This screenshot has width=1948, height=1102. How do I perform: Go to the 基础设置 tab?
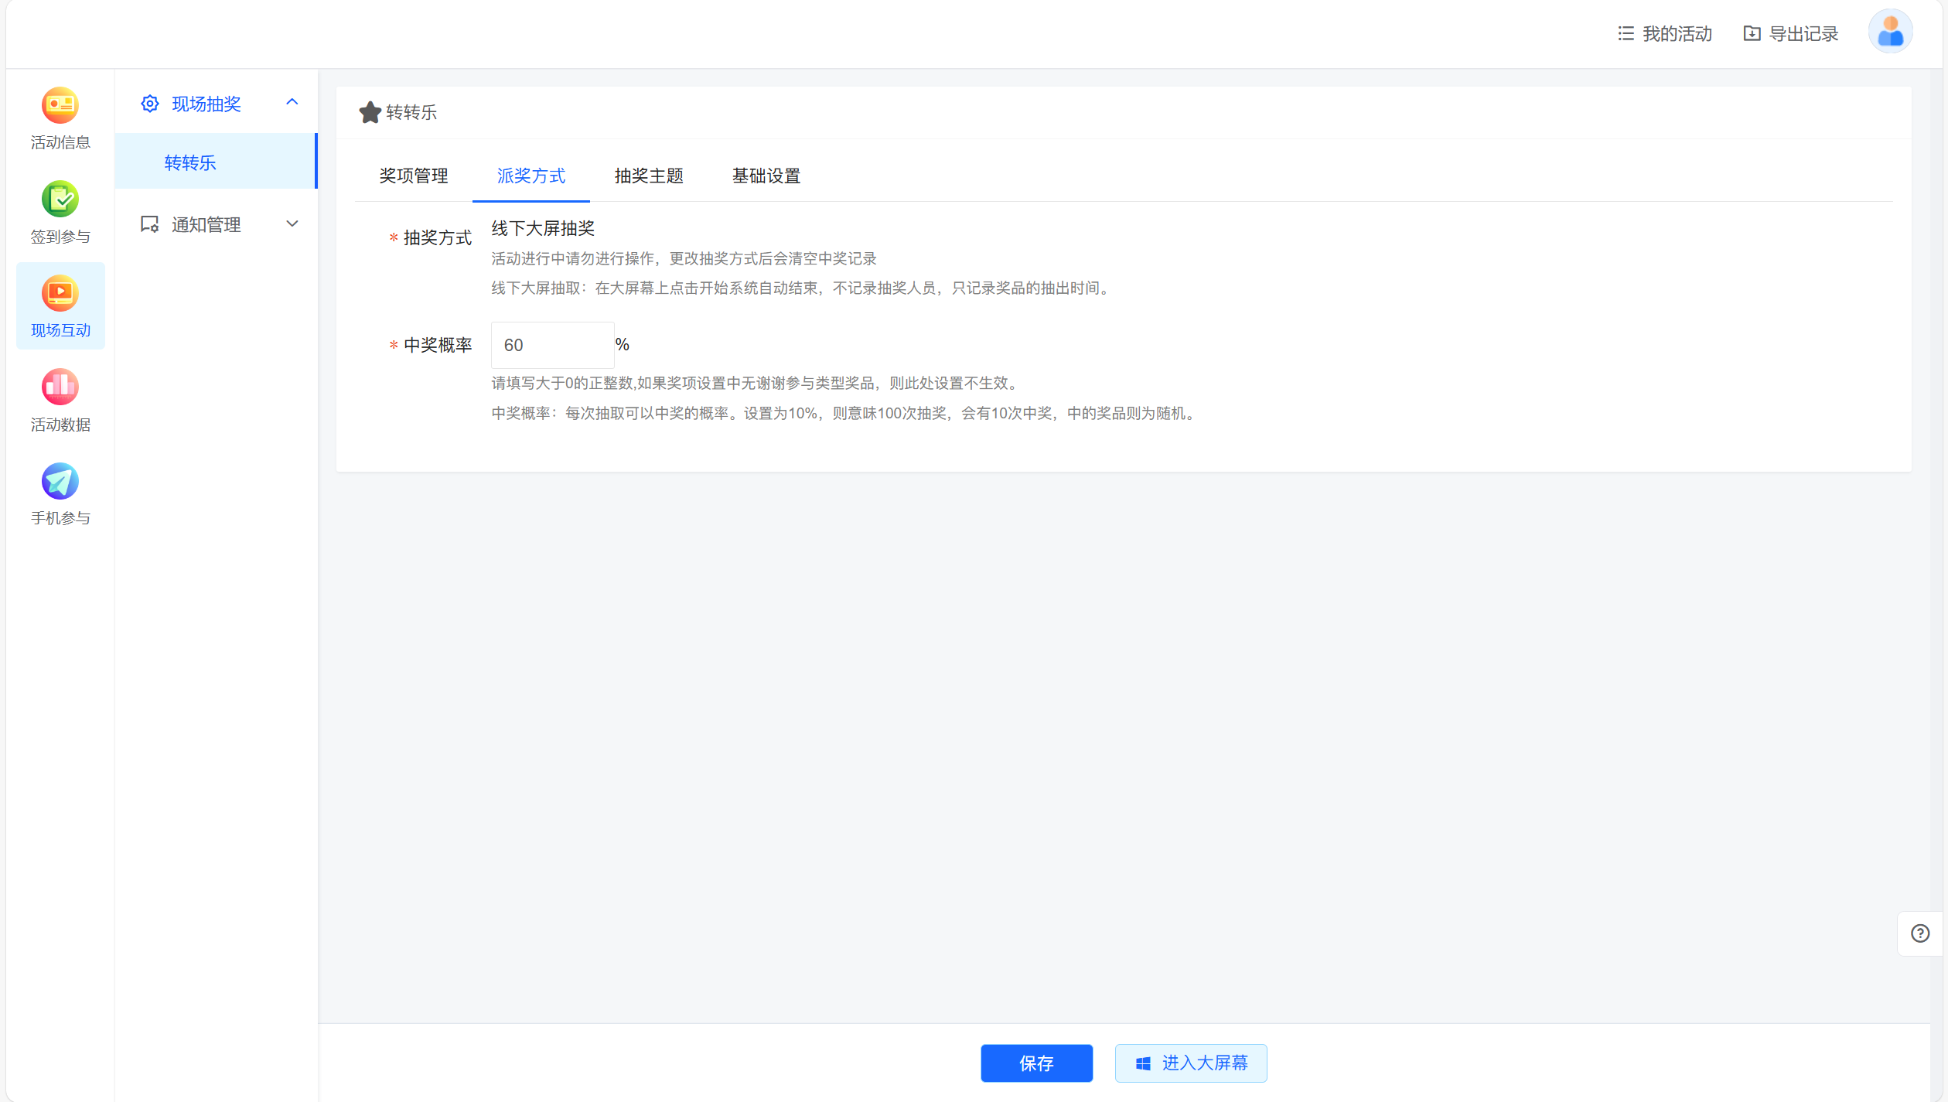point(766,176)
